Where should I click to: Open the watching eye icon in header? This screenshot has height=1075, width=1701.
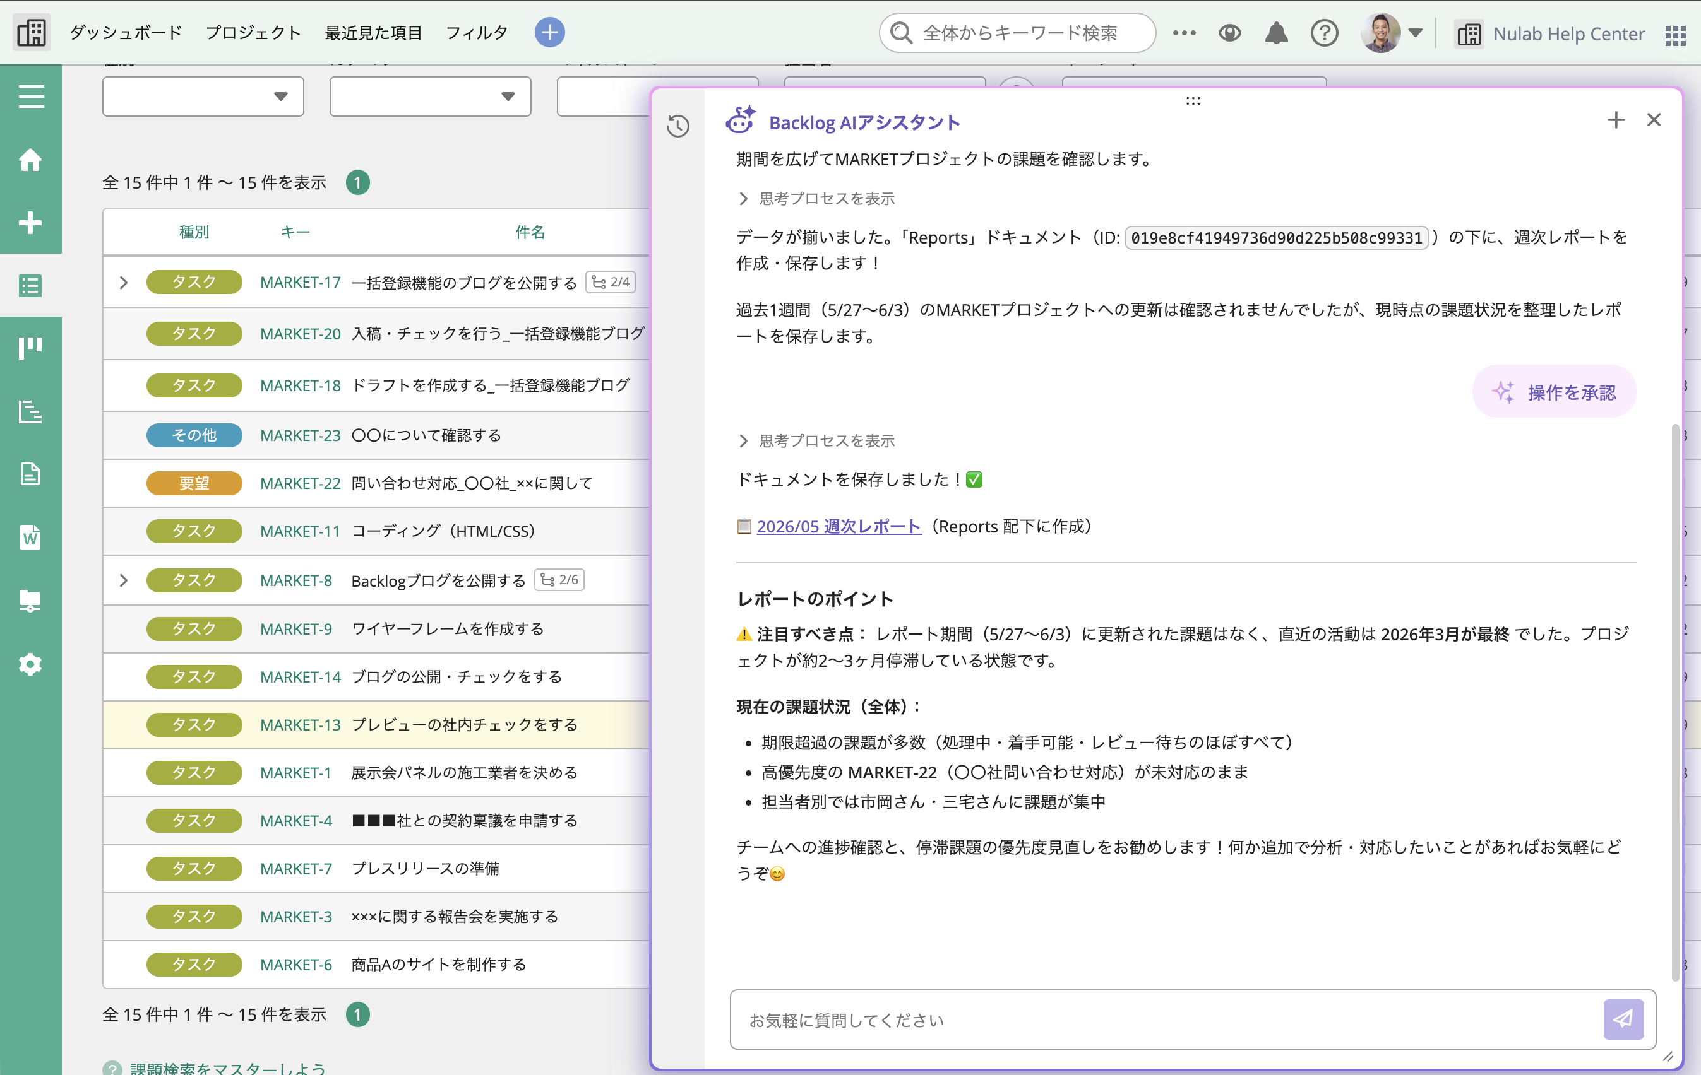pyautogui.click(x=1229, y=32)
